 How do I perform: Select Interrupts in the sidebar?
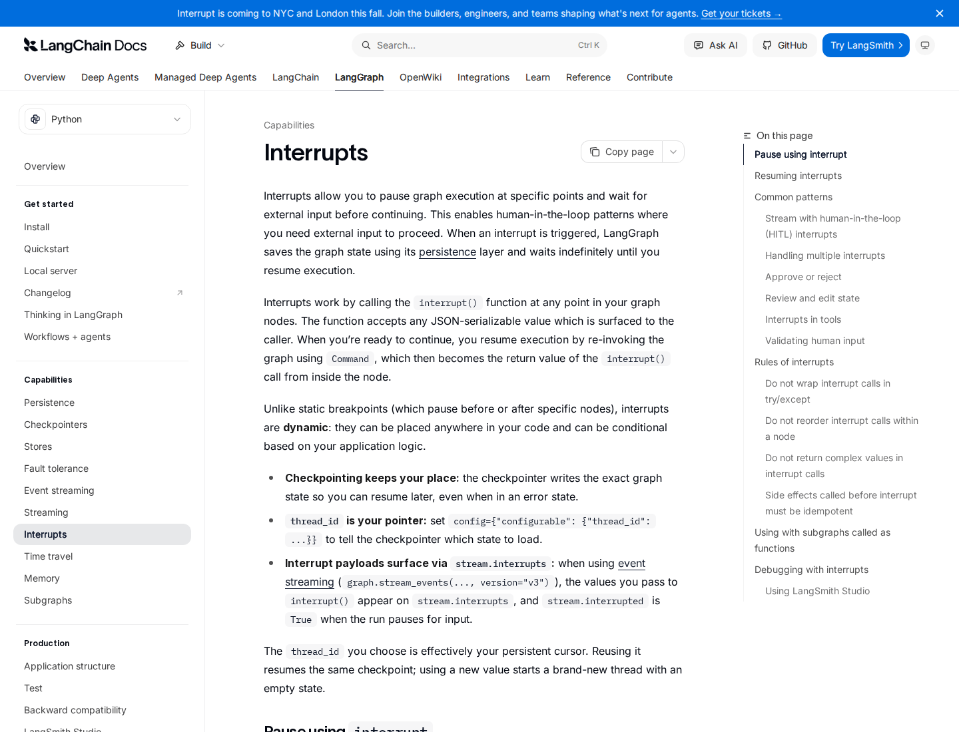pos(102,534)
